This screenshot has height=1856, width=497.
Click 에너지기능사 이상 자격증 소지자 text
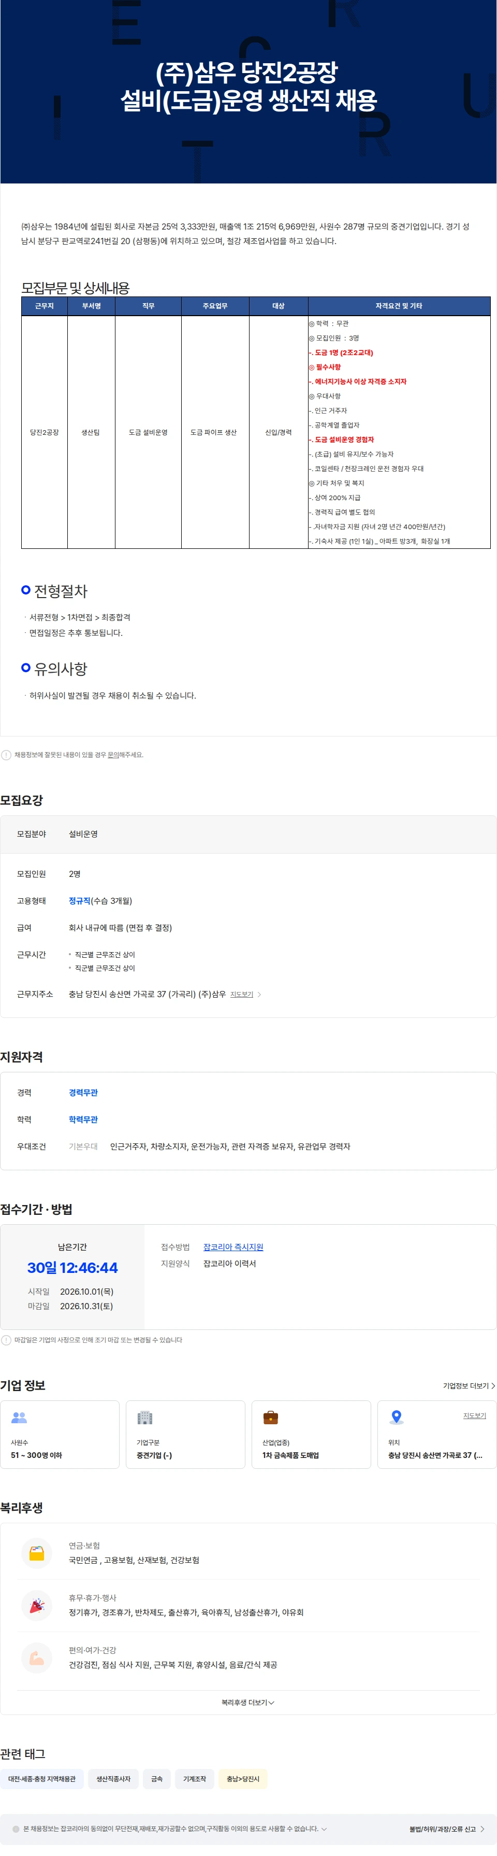(360, 382)
